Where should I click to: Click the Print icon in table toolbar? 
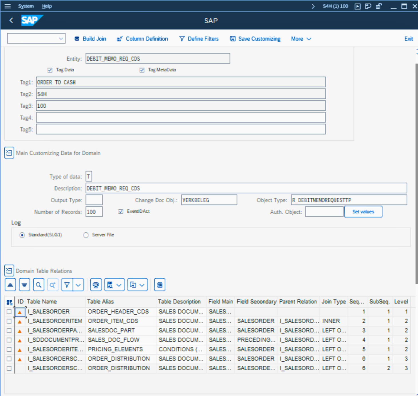pos(96,285)
